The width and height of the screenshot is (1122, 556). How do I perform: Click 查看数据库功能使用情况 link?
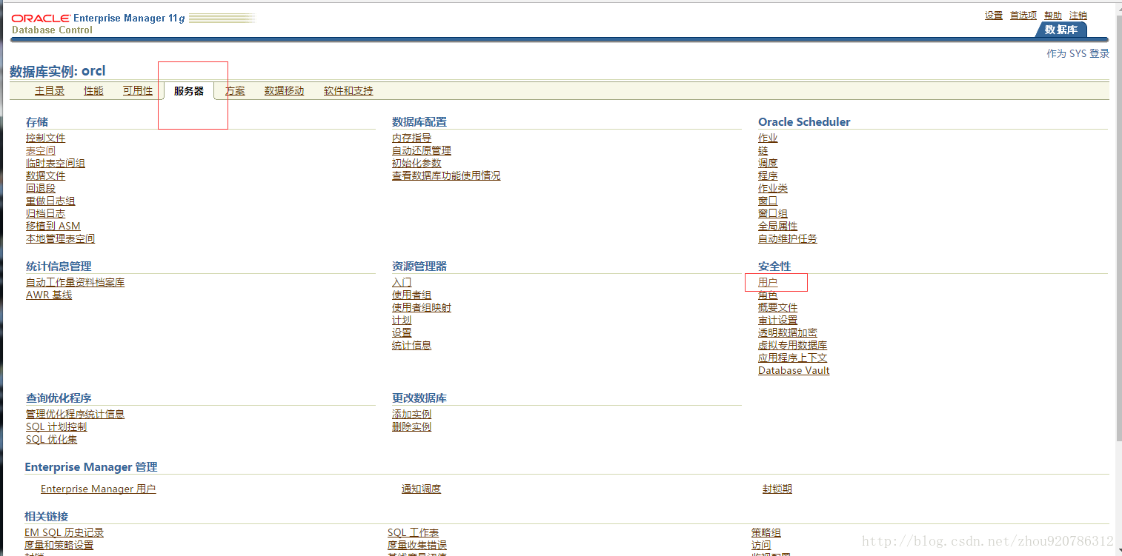point(446,176)
